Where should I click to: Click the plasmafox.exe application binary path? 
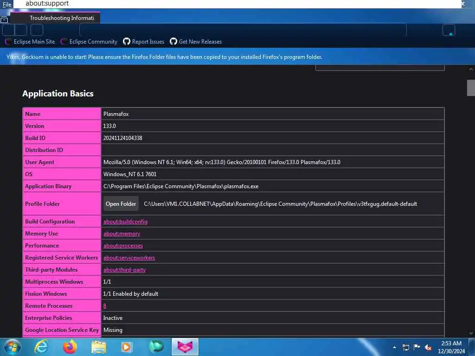181,186
